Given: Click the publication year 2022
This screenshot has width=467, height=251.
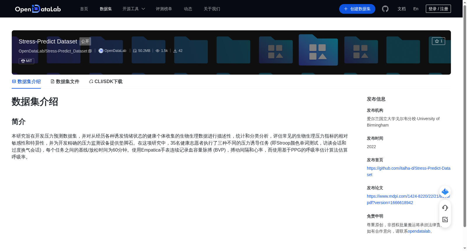Looking at the screenshot, I should click(x=371, y=147).
